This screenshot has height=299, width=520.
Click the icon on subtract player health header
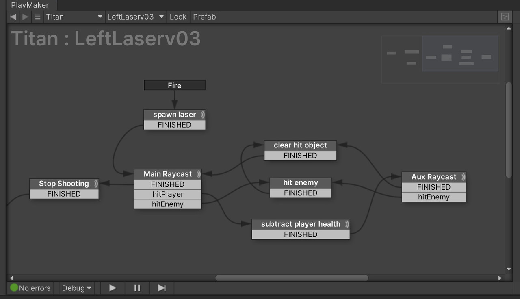[x=347, y=224]
